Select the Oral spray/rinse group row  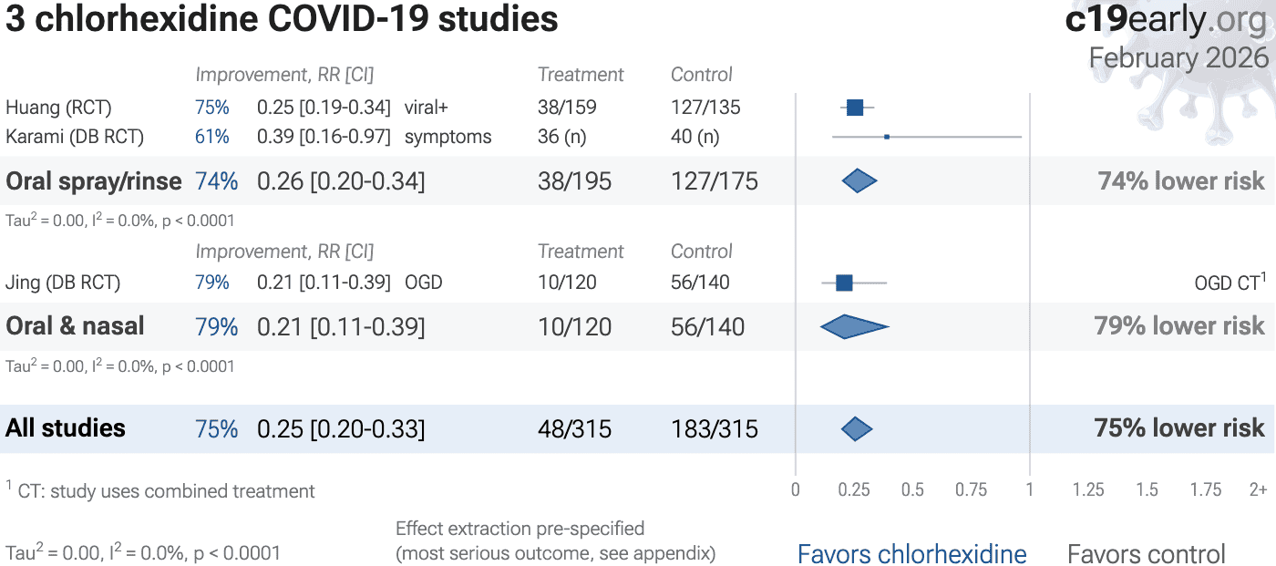pos(94,181)
